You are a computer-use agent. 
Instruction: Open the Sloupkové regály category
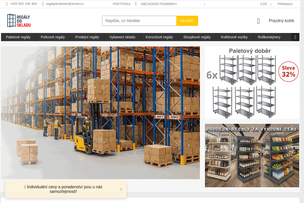click(x=197, y=37)
